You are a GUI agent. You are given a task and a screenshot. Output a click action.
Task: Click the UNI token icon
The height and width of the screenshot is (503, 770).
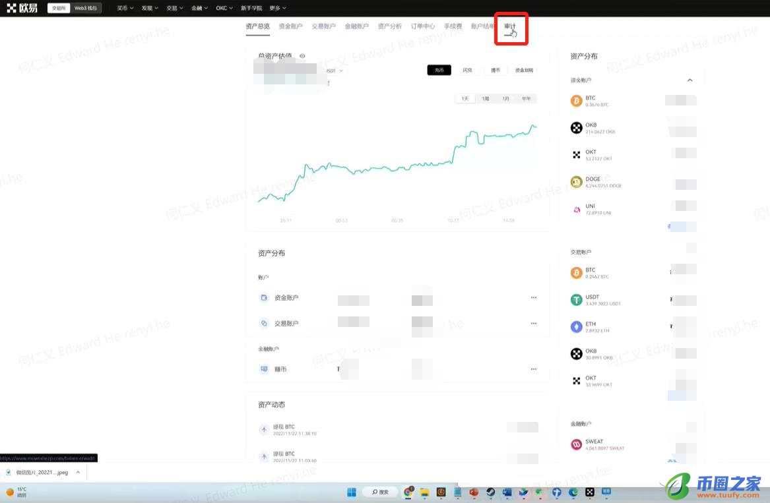[x=576, y=209]
